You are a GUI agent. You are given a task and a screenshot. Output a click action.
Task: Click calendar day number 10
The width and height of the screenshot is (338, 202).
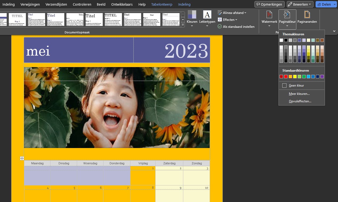click(207, 188)
